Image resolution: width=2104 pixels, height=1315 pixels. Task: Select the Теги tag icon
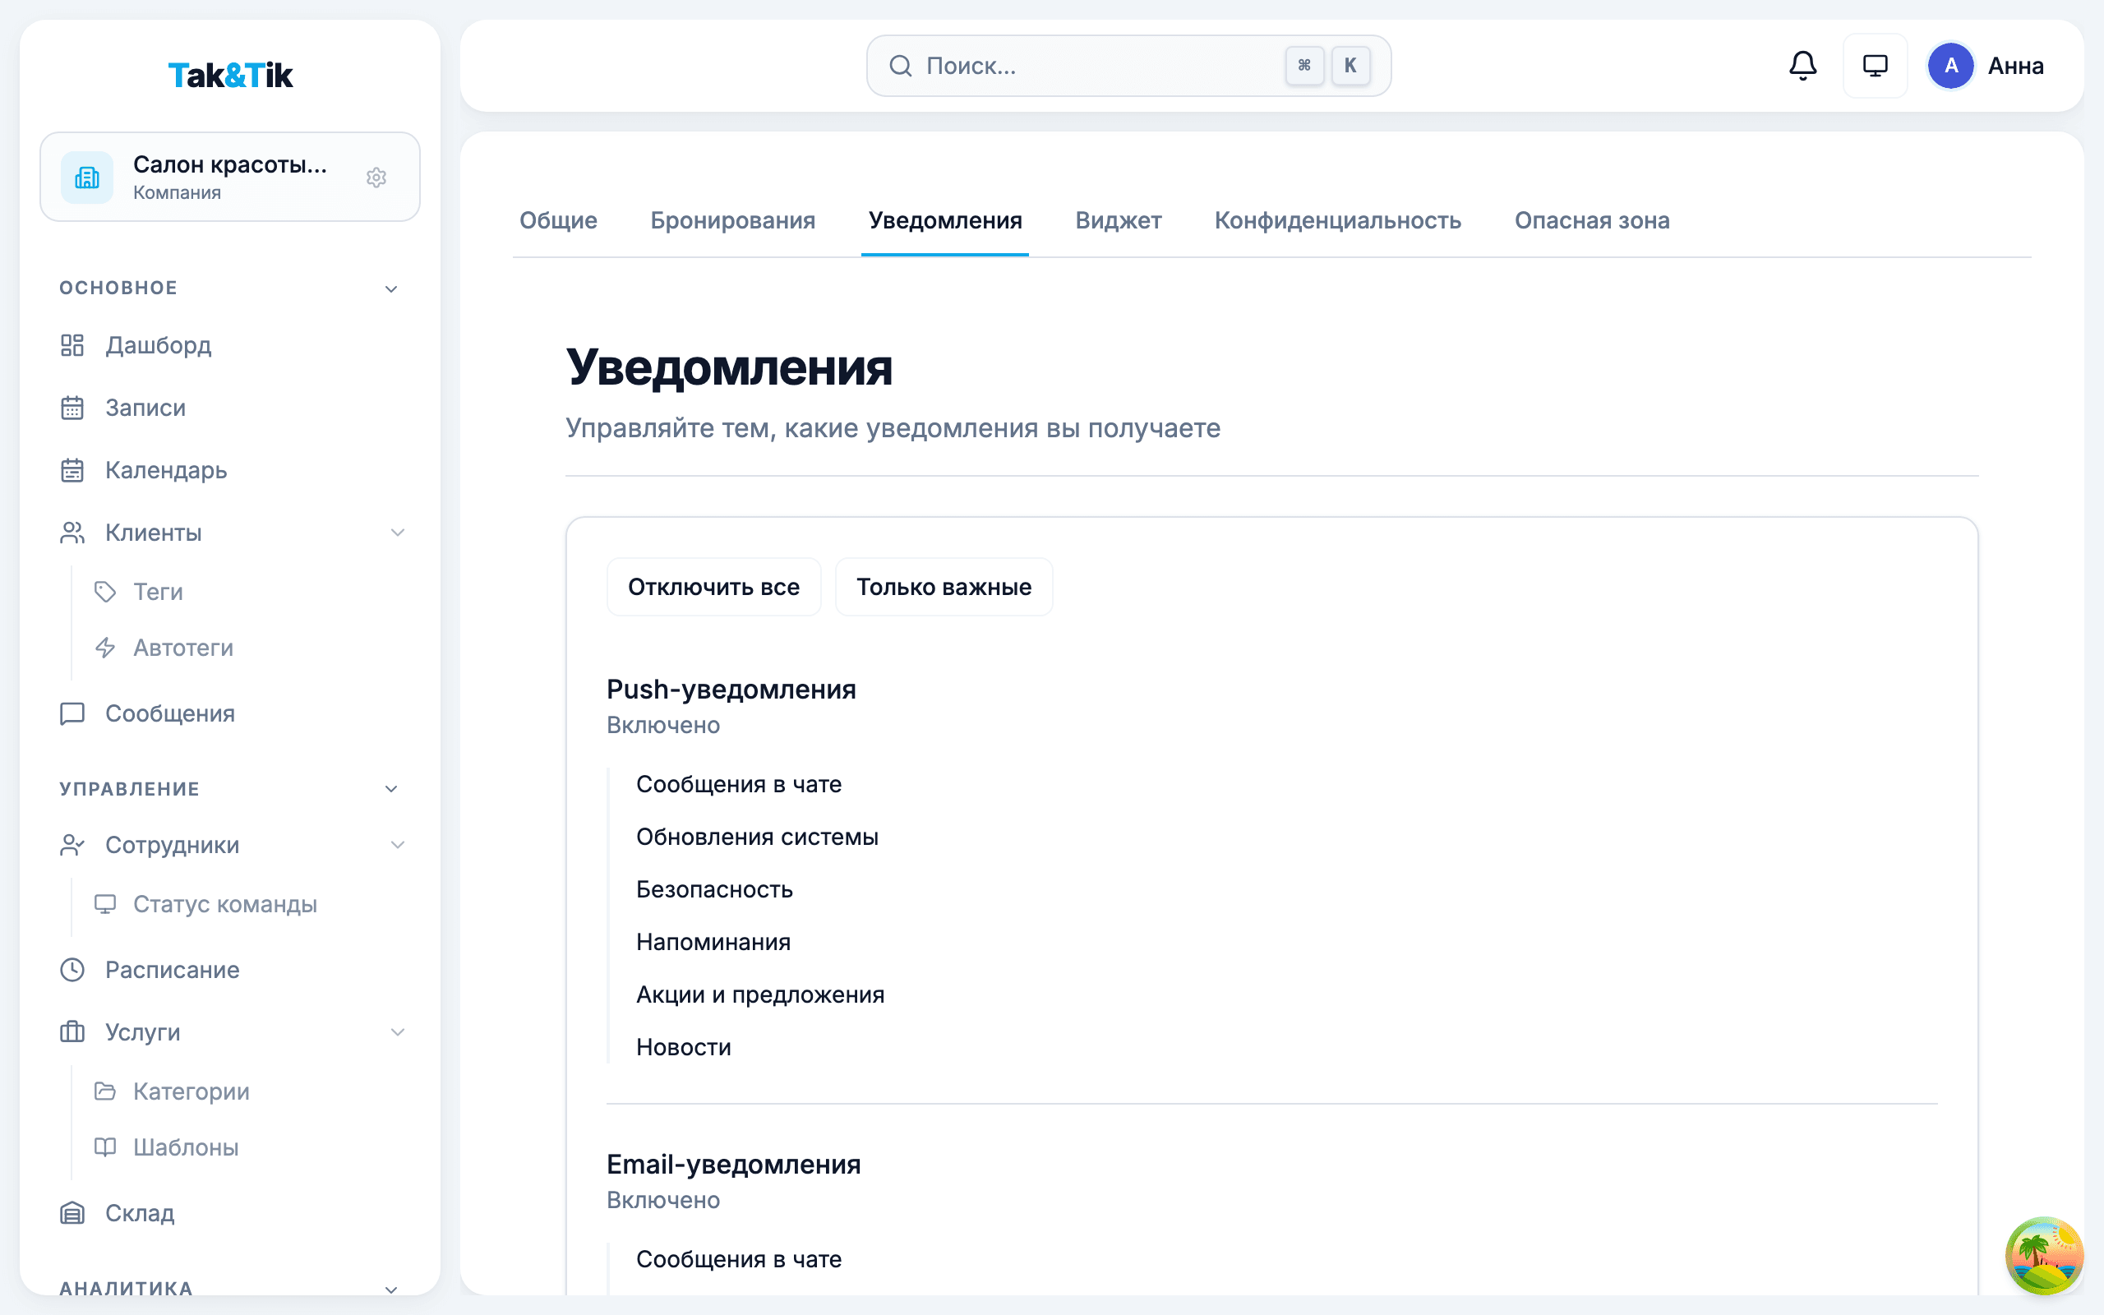[x=105, y=592]
